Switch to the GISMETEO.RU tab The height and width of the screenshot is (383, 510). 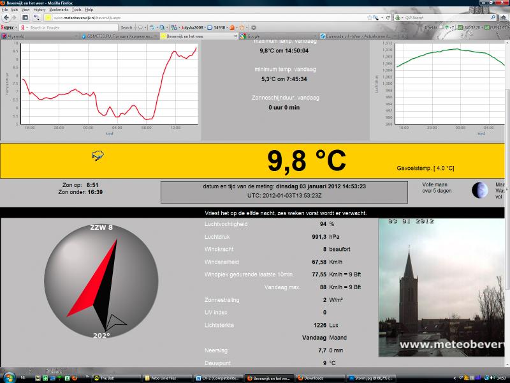pyautogui.click(x=119, y=36)
